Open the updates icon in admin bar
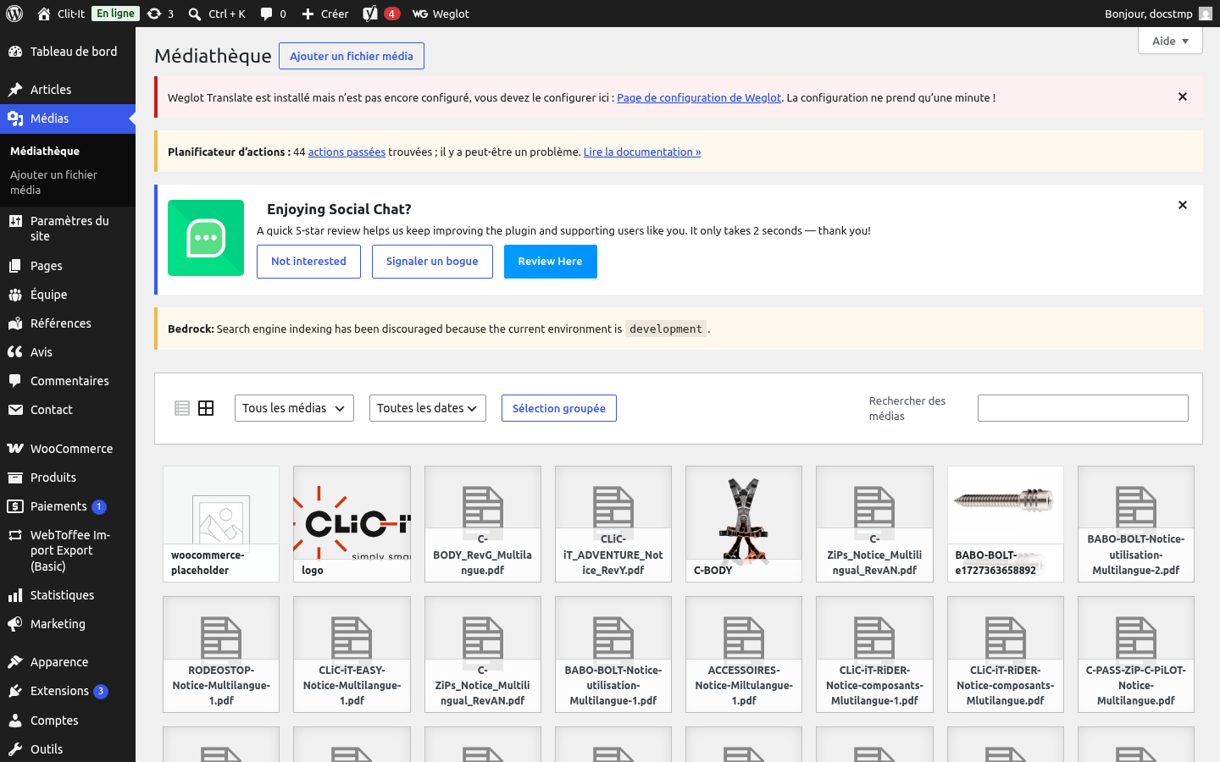Image resolution: width=1220 pixels, height=762 pixels. [x=160, y=14]
